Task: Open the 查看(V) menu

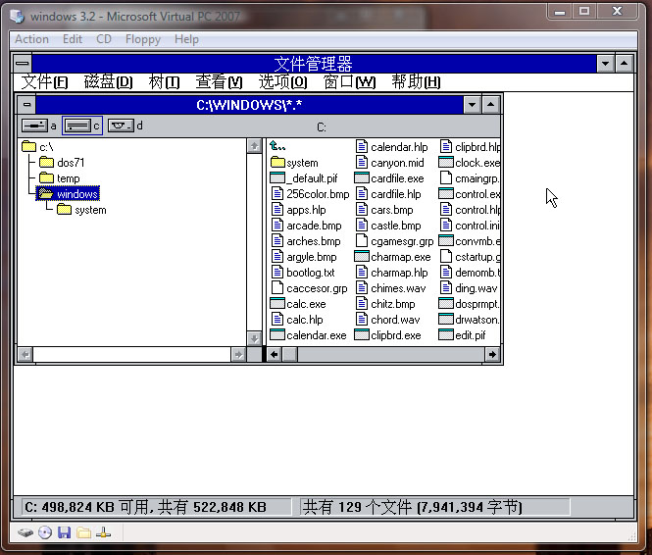Action: [220, 82]
